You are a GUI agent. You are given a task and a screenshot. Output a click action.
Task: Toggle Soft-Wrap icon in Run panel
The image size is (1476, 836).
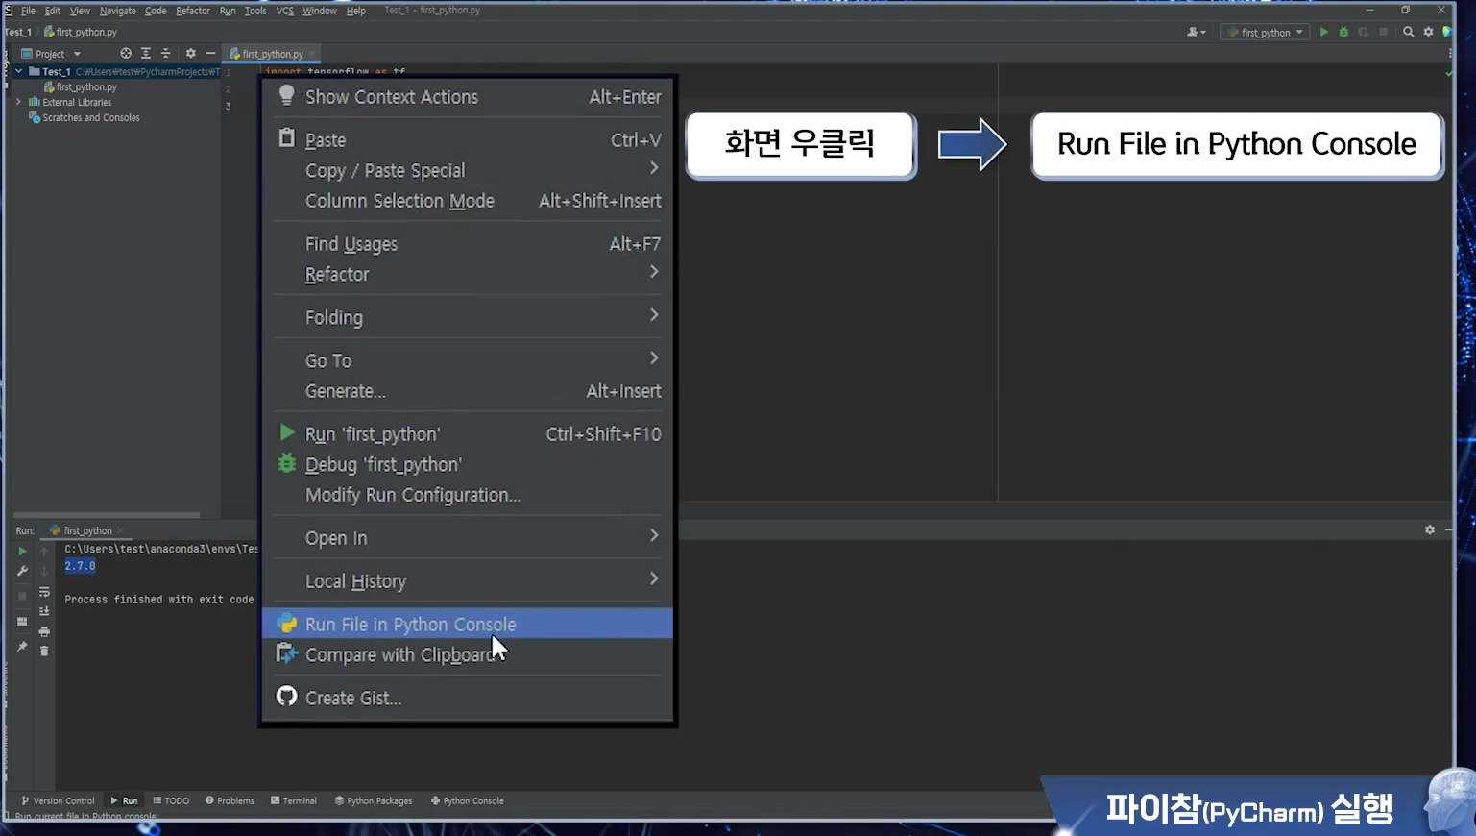coord(44,592)
